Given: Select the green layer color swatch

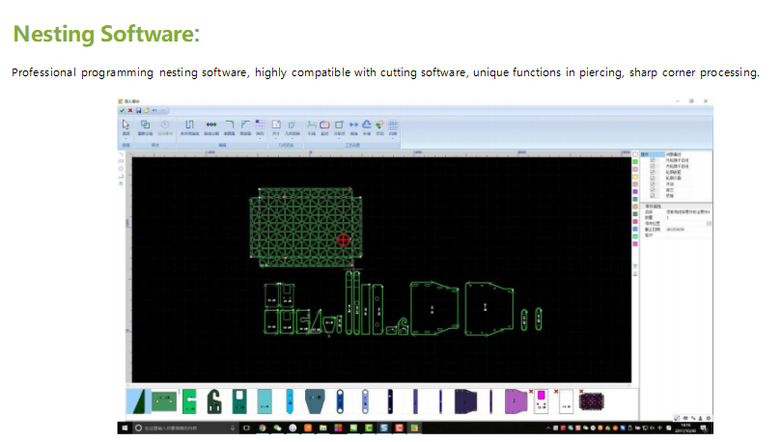Looking at the screenshot, I should click(x=635, y=162).
